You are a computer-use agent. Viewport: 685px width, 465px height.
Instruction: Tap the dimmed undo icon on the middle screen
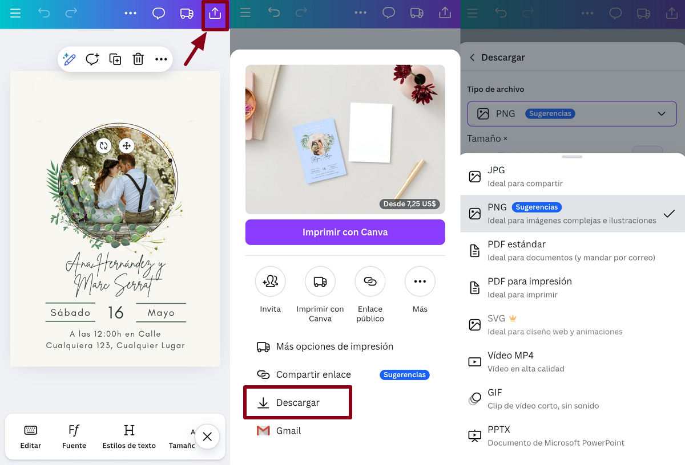(274, 13)
